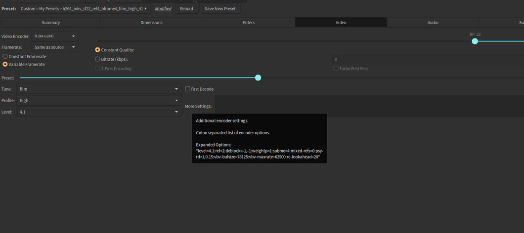The image size is (524, 233).
Task: Open the Level 4.1 dropdown
Action: [99, 112]
